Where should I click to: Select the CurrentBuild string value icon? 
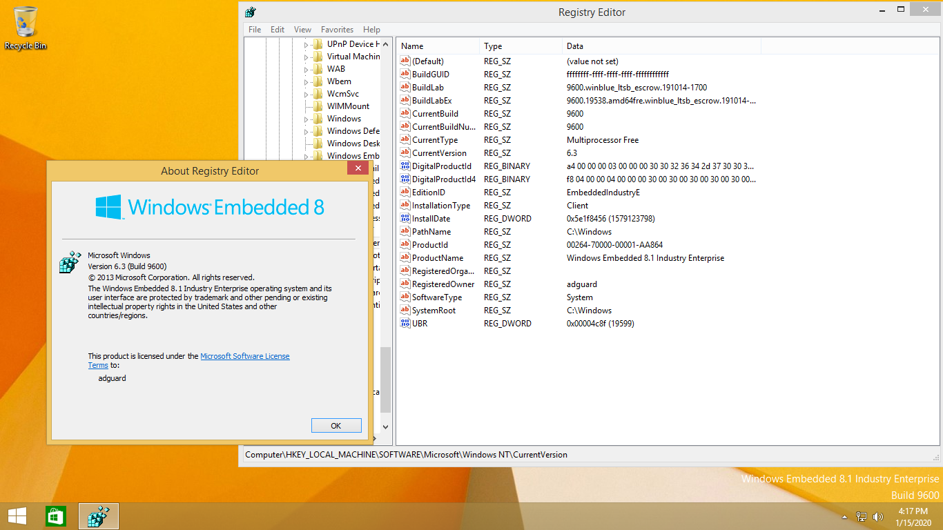click(405, 114)
